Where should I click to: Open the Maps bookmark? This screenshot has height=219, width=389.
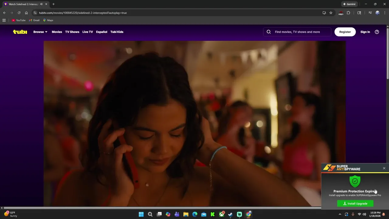48,20
